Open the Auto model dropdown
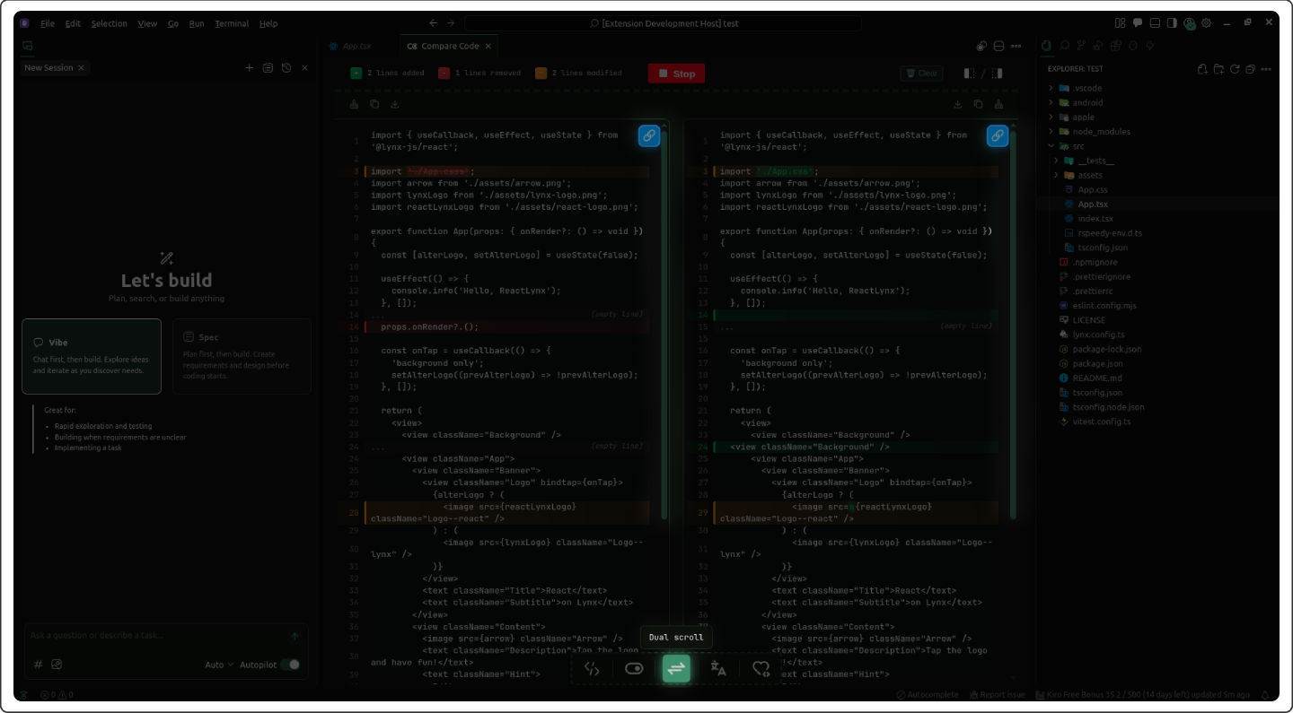Image resolution: width=1293 pixels, height=713 pixels. coord(218,665)
